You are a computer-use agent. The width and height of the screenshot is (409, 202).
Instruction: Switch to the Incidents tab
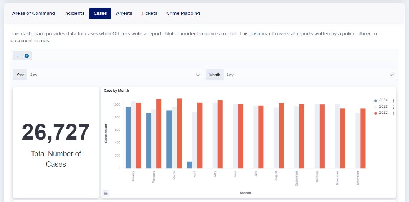tap(74, 13)
